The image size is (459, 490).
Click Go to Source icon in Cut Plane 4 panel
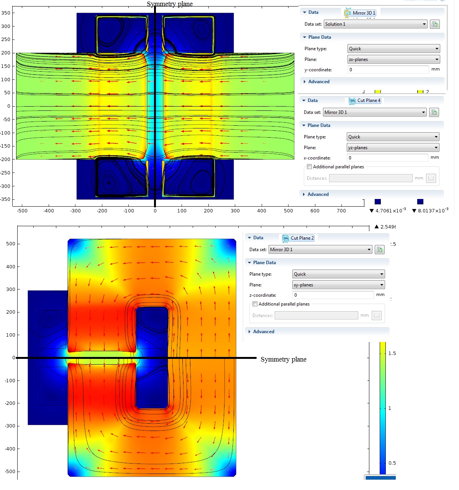[434, 112]
